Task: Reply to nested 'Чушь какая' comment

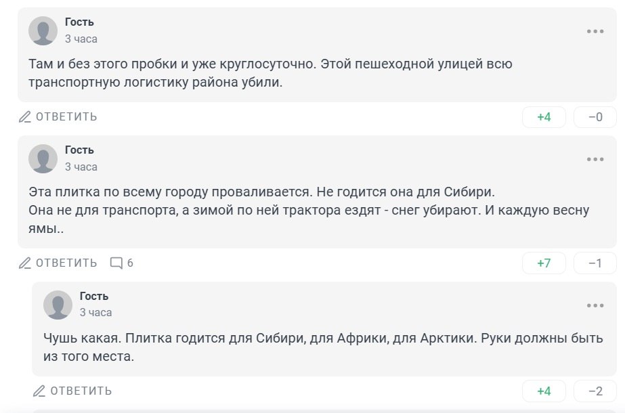Action: point(81,391)
